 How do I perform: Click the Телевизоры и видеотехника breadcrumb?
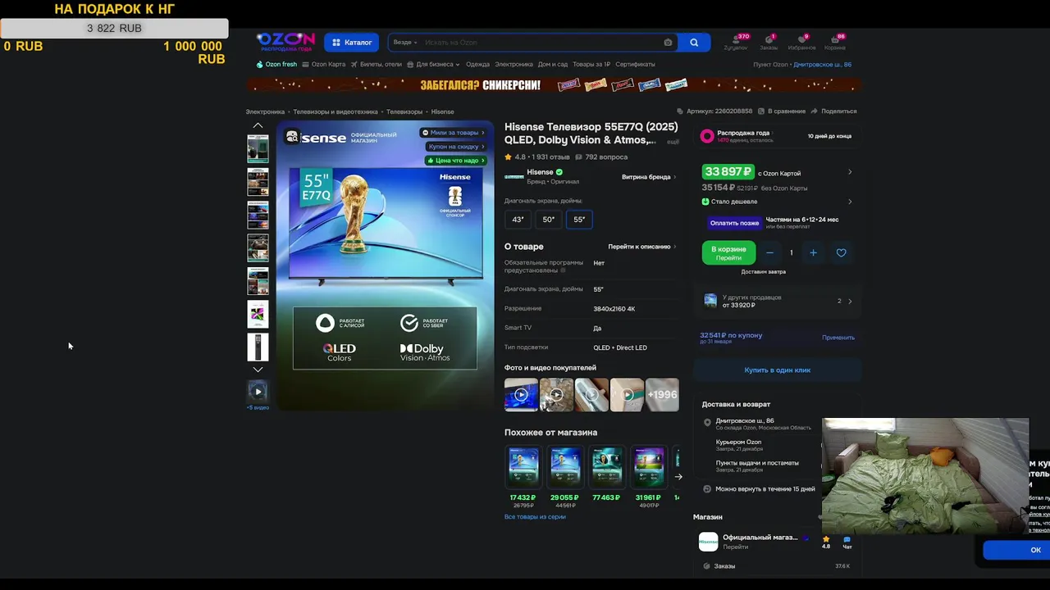(x=336, y=111)
